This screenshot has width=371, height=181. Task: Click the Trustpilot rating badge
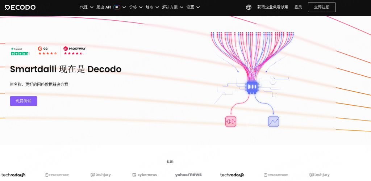point(20,51)
